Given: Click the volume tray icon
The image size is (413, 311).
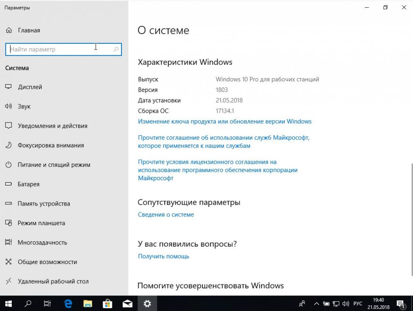Looking at the screenshot, I should point(346,304).
